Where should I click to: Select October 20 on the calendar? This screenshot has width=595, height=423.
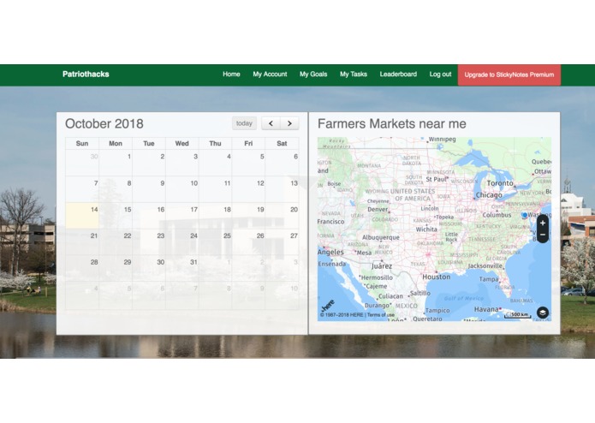click(282, 216)
